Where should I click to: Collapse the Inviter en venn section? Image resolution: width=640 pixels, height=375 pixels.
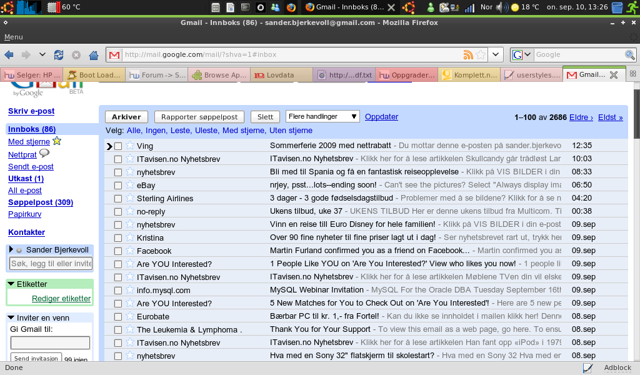[x=11, y=317]
